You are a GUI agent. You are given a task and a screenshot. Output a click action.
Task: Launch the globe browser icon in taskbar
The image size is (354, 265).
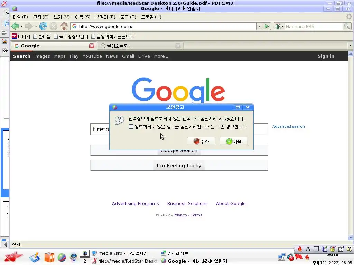pos(62,257)
